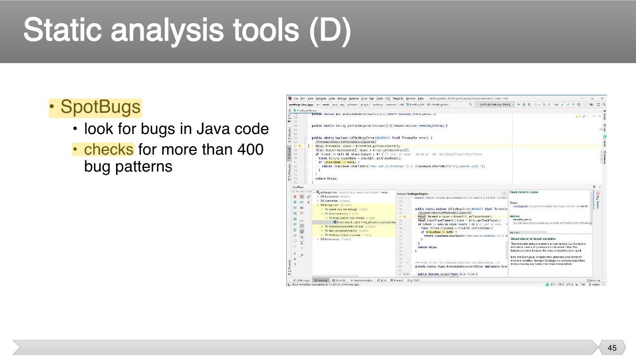
Task: Open the Favorites side tool window
Action: pos(289,268)
